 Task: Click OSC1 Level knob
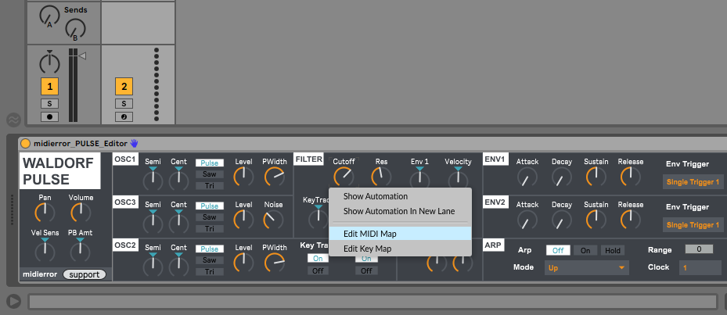[x=243, y=177]
